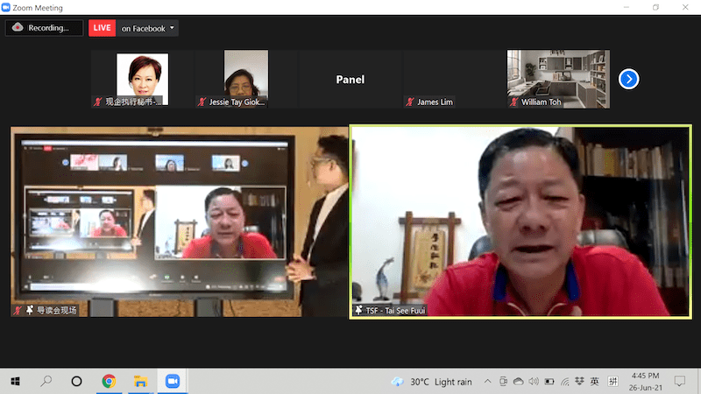Open File Explorer from the taskbar
This screenshot has height=394, width=701.
pos(139,382)
